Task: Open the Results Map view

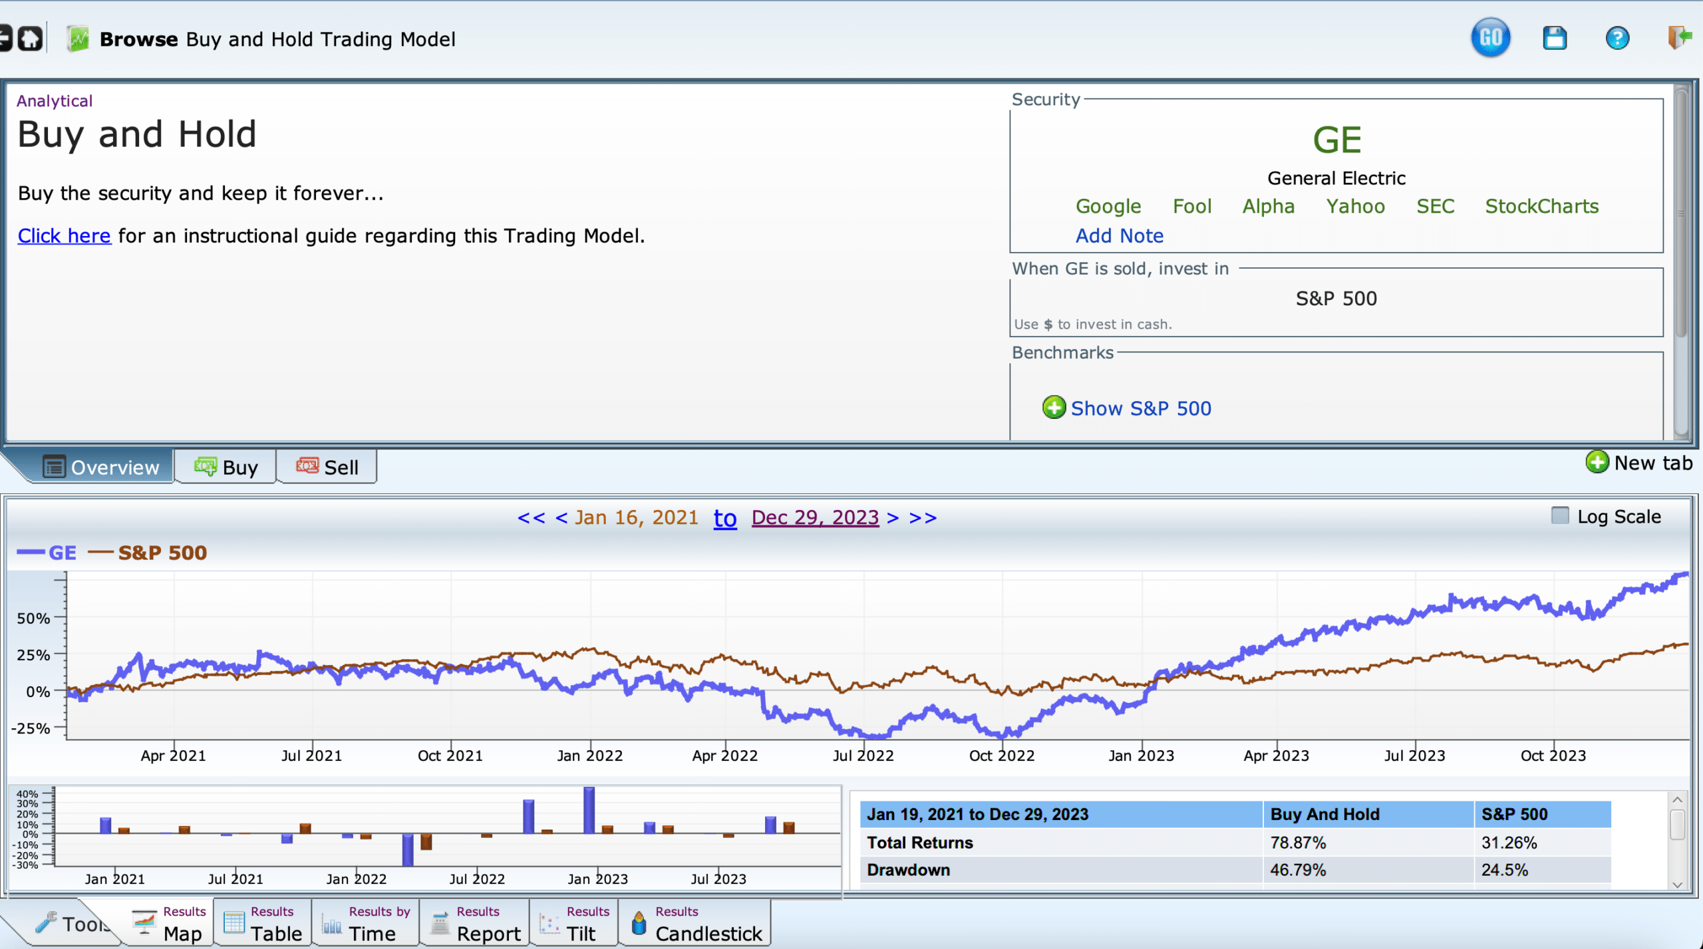Action: tap(166, 922)
